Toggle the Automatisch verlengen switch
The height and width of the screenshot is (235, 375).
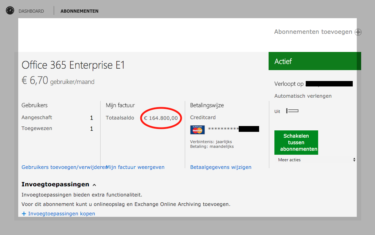click(x=292, y=111)
